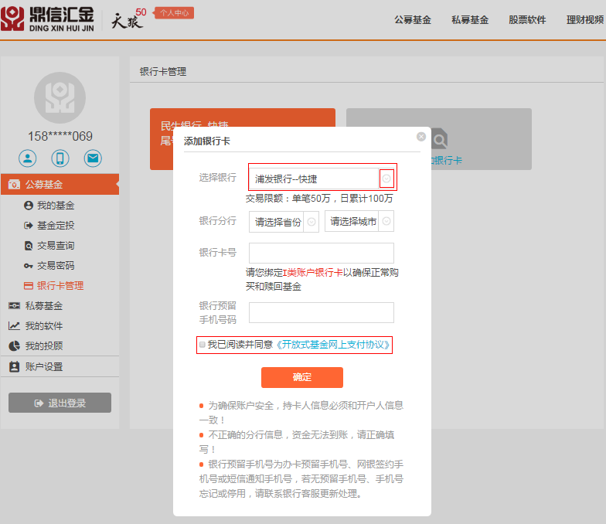Click the 银行预留手机号码 input field
The height and width of the screenshot is (524, 606).
pyautogui.click(x=322, y=312)
